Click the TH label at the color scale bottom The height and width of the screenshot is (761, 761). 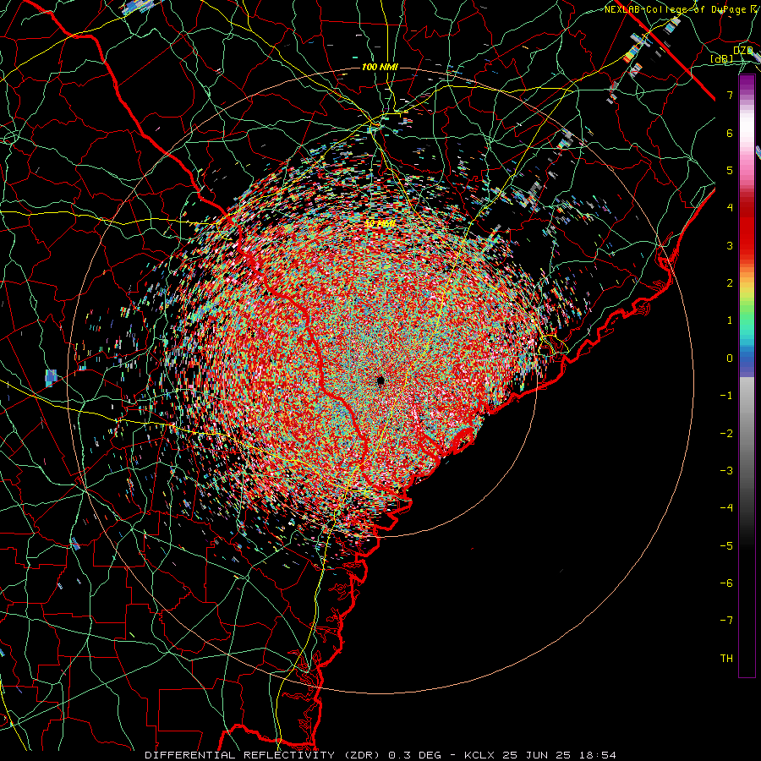coord(726,659)
